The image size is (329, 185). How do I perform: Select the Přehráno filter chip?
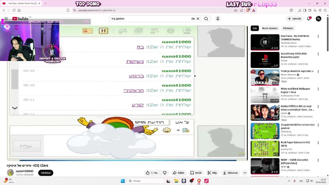[x=288, y=28]
